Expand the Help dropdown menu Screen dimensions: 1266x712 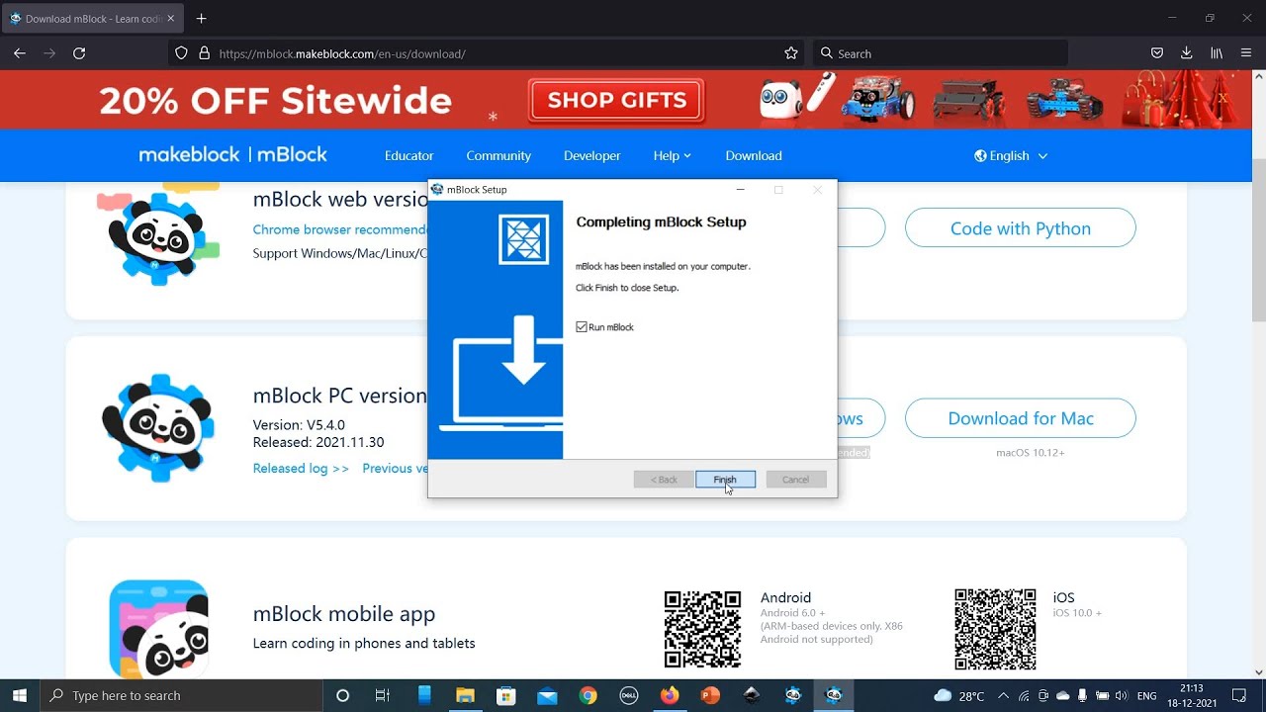coord(673,155)
